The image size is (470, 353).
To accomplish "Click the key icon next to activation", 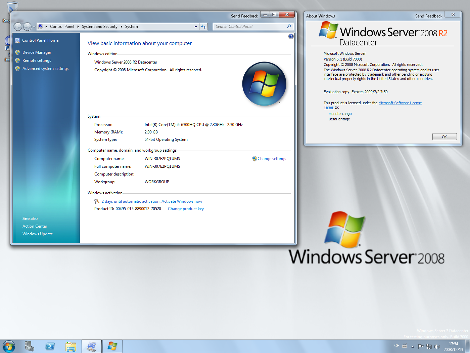I will (97, 201).
